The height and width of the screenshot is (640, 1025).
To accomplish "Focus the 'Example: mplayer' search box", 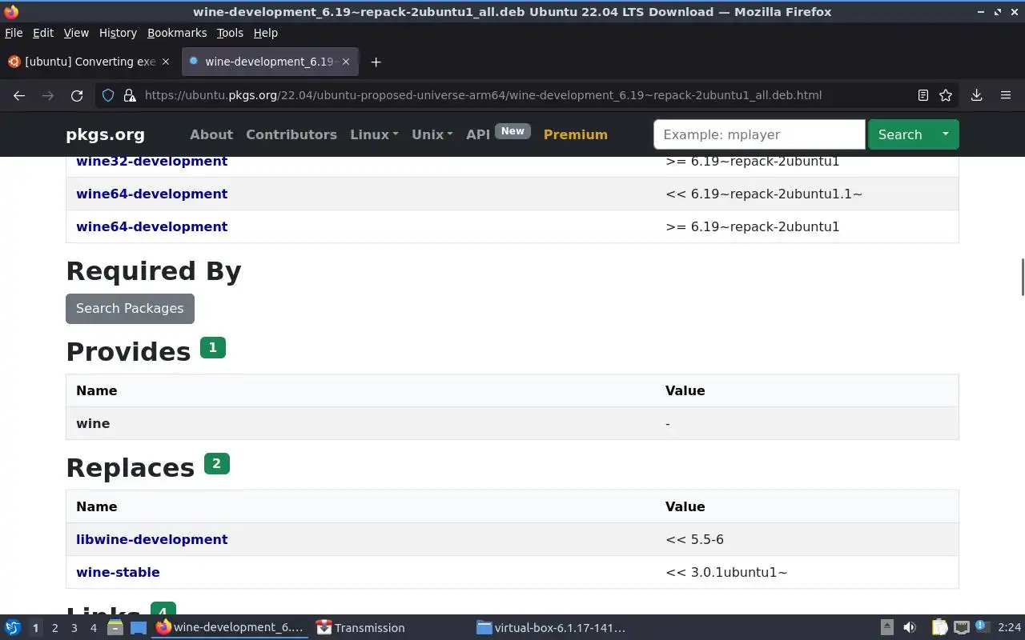I will [x=759, y=134].
